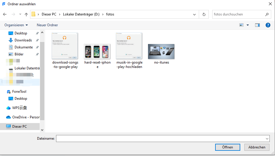Click the sidebar scroll down arrow
The image size is (275, 156).
tap(42, 130)
